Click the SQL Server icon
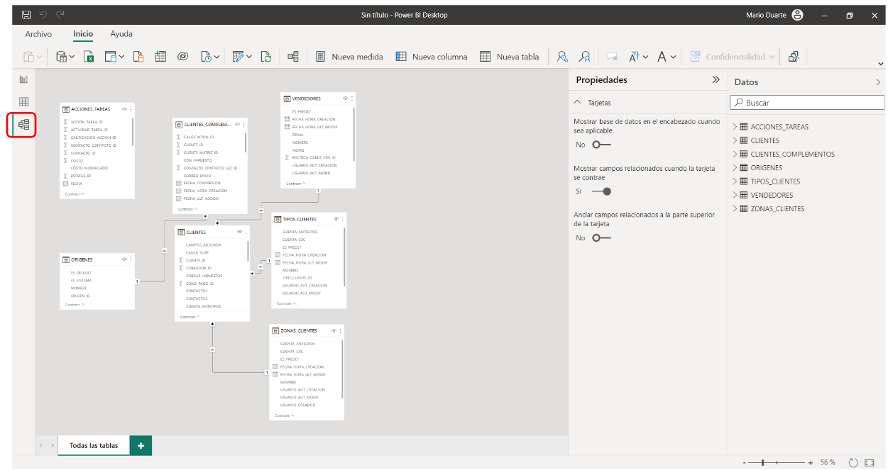 point(138,57)
